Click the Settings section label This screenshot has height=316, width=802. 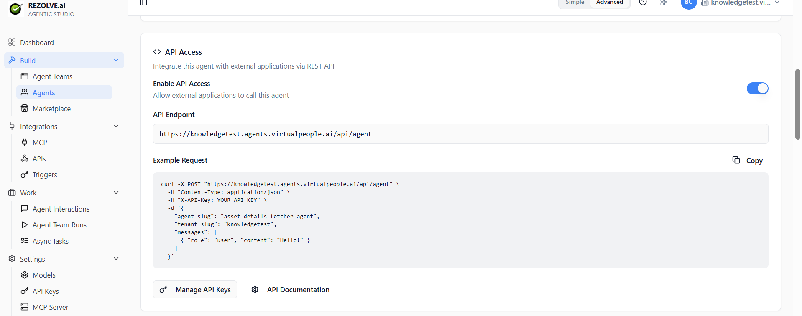click(x=32, y=259)
